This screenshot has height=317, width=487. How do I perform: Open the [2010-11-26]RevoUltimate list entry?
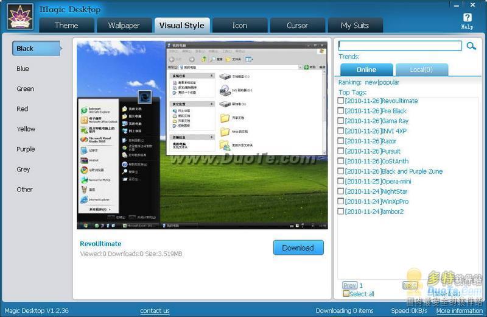point(382,101)
